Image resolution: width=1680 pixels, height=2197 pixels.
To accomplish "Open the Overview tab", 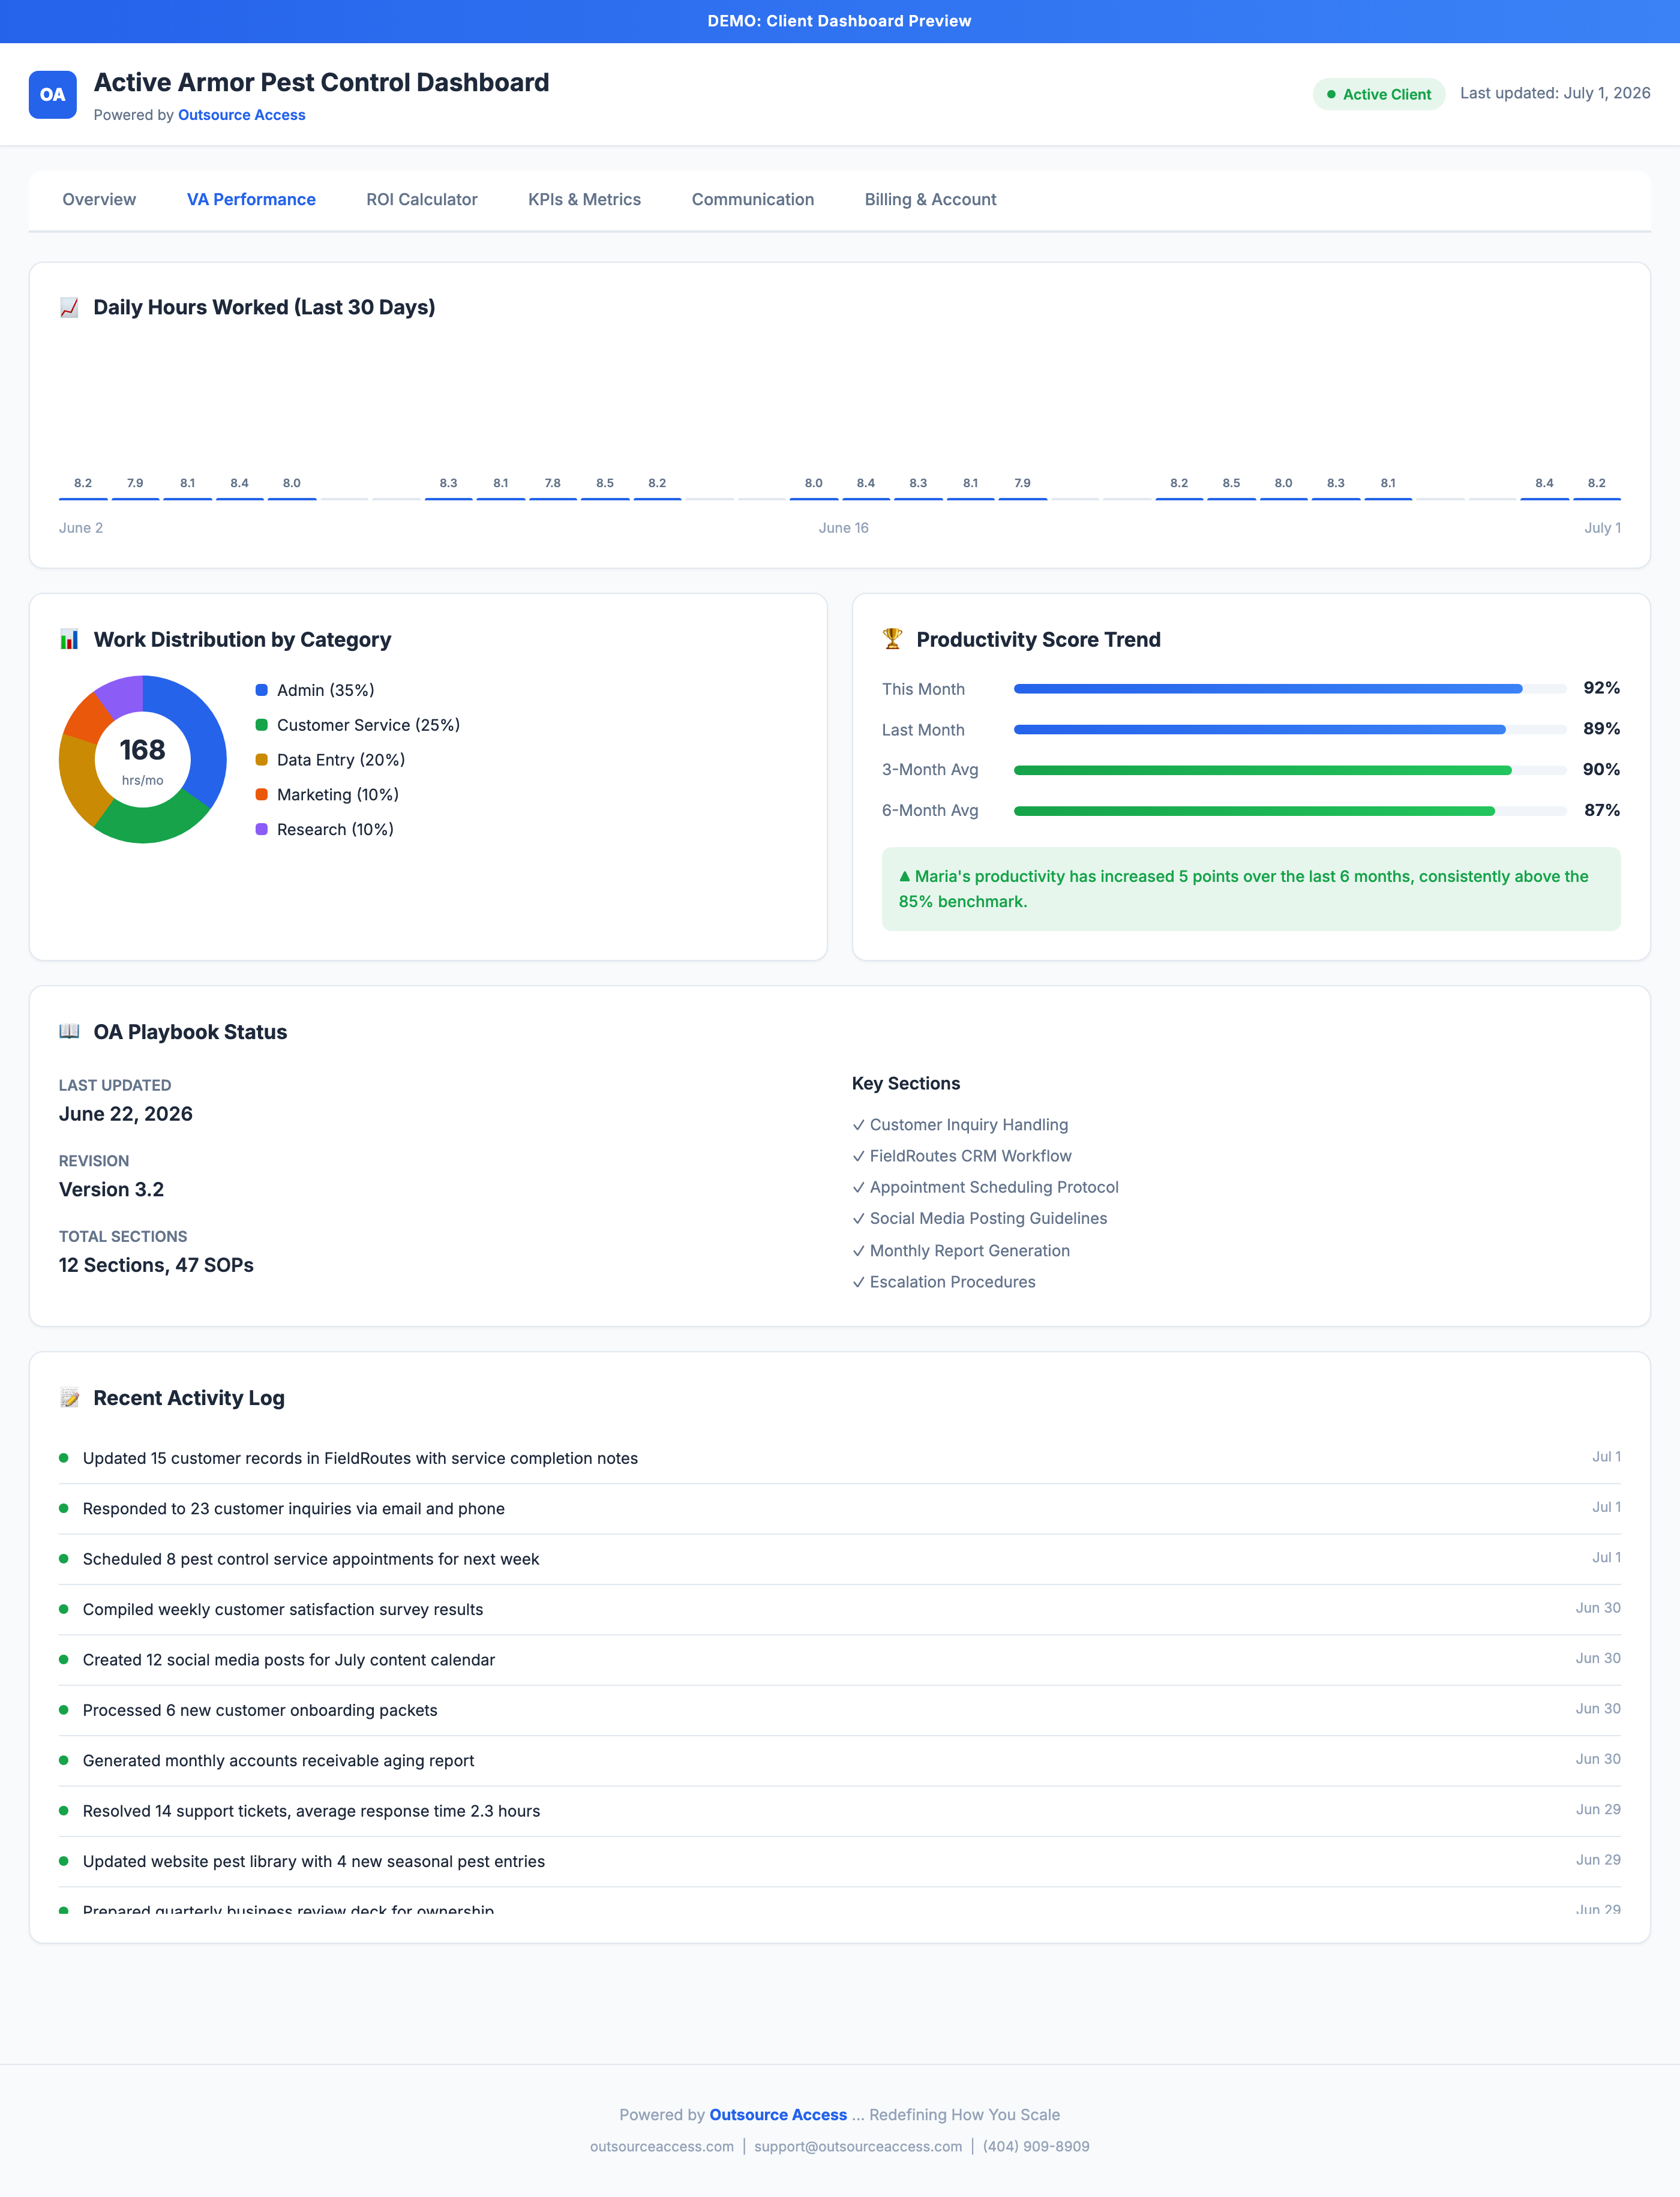I will tap(99, 199).
